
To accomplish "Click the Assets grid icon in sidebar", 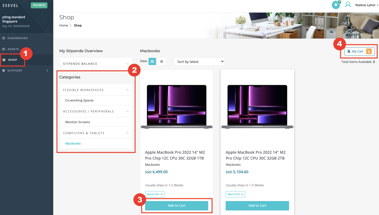I will pyautogui.click(x=3, y=49).
